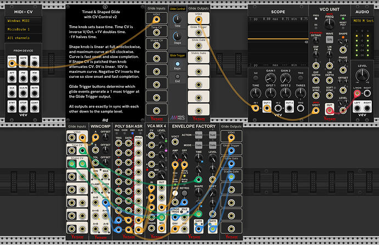Click the V/OCT jack on Envelope Factory
379x245 pixels.
(x=175, y=142)
